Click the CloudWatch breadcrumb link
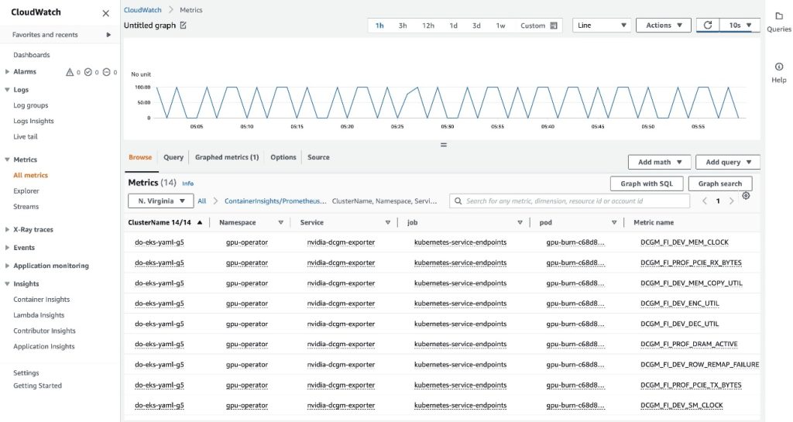This screenshot has height=422, width=793. click(x=142, y=9)
